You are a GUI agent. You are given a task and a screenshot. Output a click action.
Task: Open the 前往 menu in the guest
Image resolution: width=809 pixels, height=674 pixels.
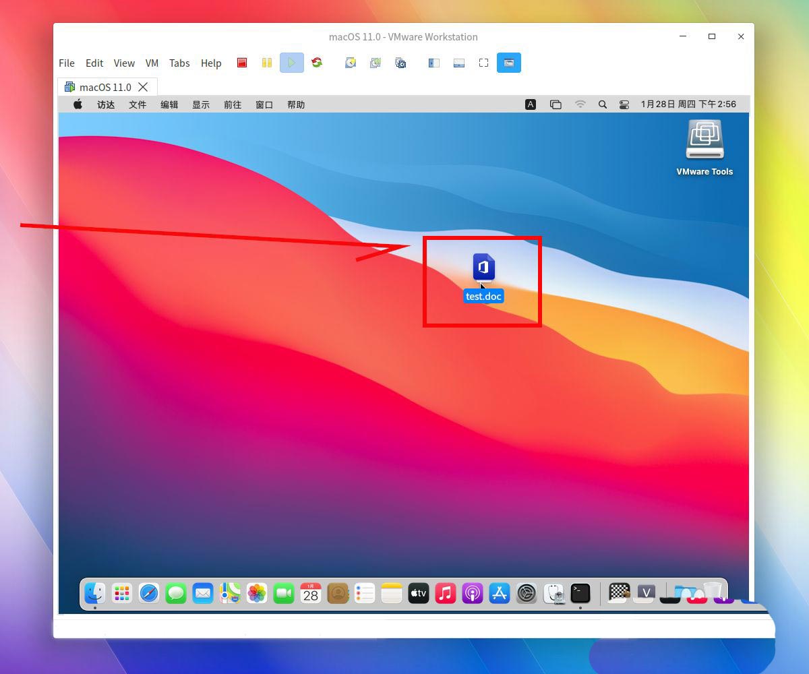coord(232,104)
